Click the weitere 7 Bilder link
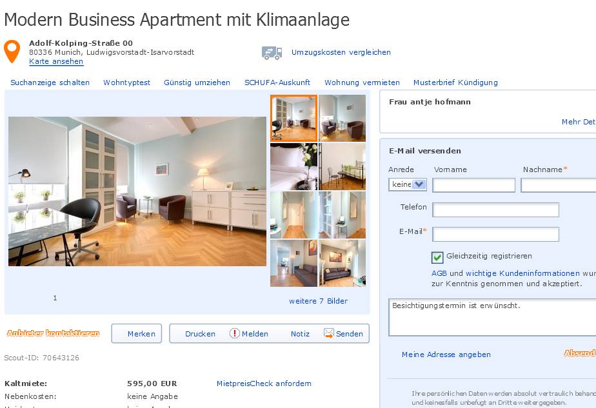Screen dimensions: 596x408 click(318, 301)
